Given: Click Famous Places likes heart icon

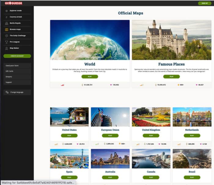Looking at the screenshot, I should [x=197, y=85].
